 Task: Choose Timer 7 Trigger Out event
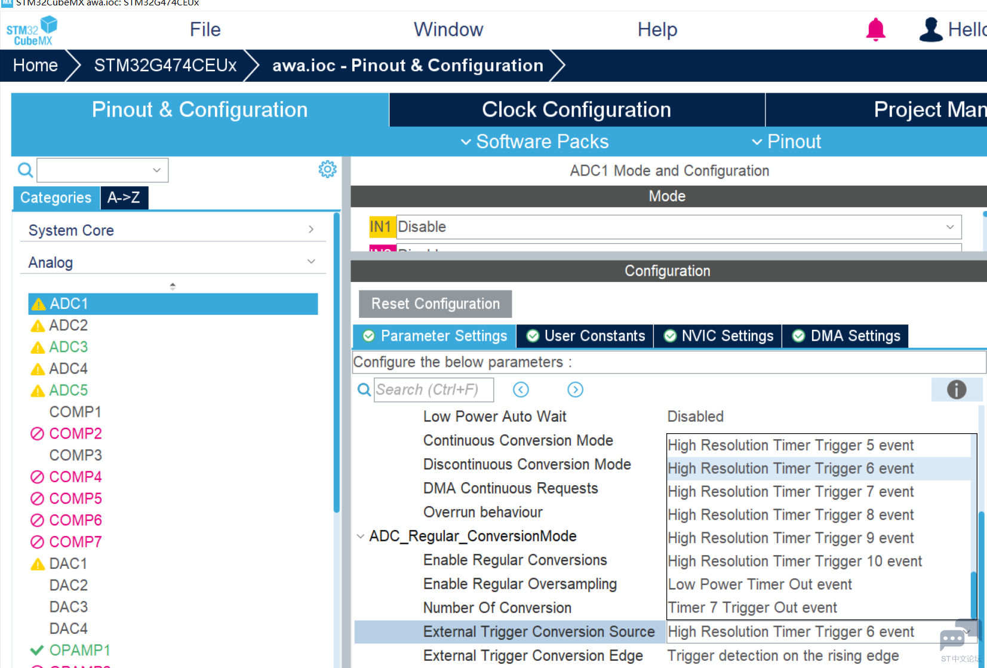(819, 608)
